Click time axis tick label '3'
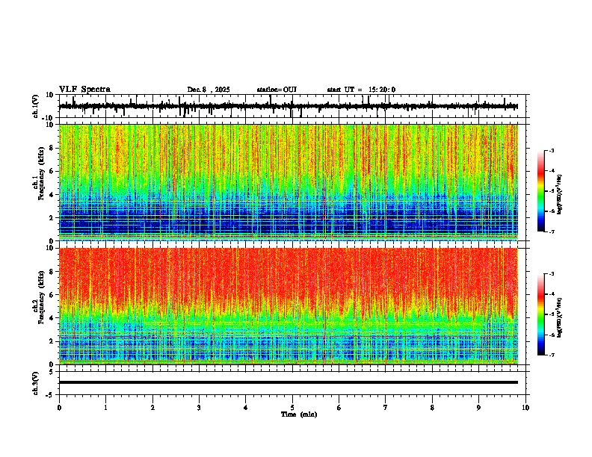This screenshot has width=592, height=457. (x=199, y=408)
